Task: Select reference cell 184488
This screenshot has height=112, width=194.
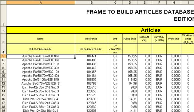Action: pyautogui.click(x=92, y=60)
